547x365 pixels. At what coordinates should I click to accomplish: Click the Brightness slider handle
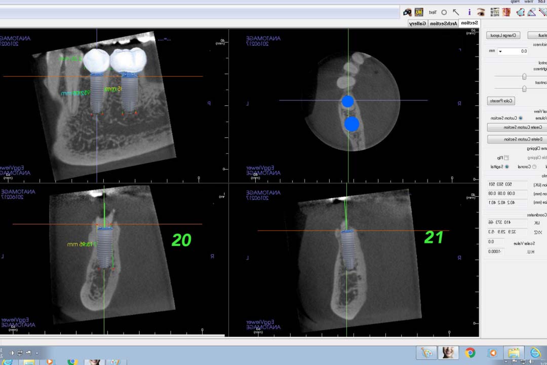pyautogui.click(x=524, y=77)
